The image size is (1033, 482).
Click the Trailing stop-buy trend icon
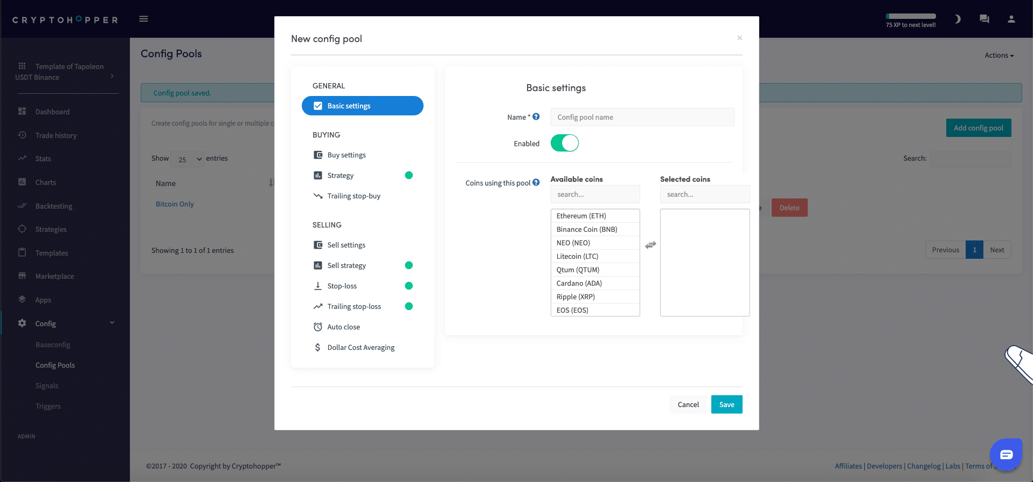click(318, 196)
